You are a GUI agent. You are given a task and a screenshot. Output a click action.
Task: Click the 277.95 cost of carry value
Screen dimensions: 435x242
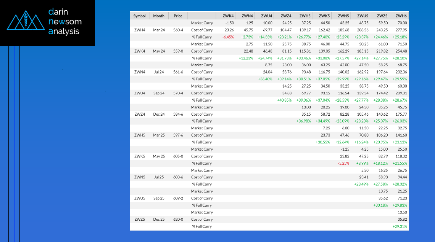pyautogui.click(x=401, y=30)
